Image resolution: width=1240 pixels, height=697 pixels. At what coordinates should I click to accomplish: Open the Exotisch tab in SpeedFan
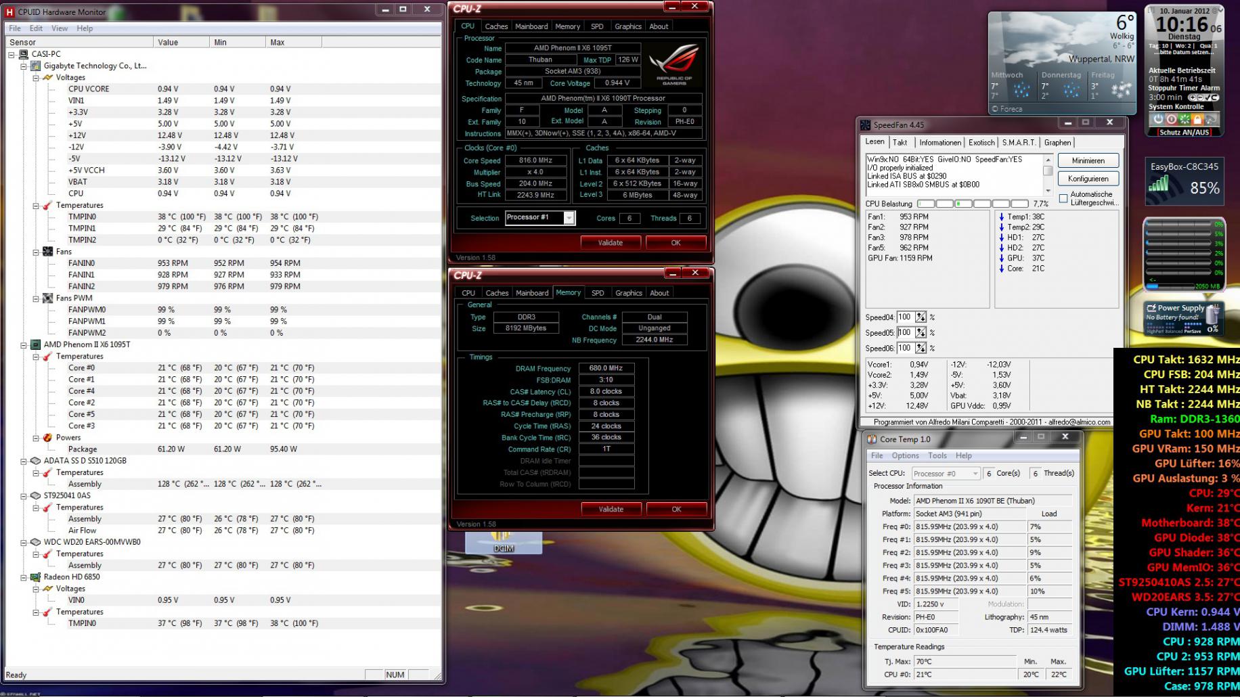(x=981, y=143)
